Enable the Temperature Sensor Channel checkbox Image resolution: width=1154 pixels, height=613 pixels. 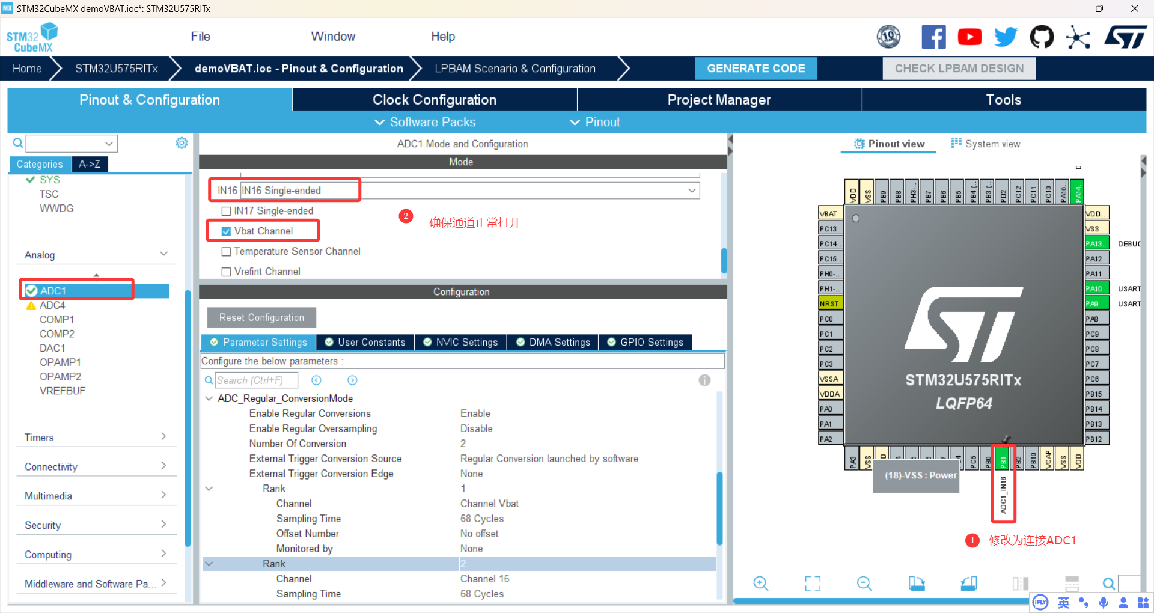tap(226, 252)
